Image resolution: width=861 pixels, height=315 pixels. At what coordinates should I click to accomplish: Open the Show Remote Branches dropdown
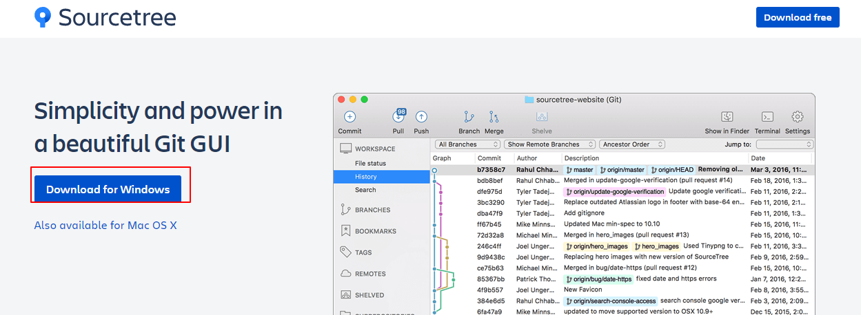click(551, 144)
